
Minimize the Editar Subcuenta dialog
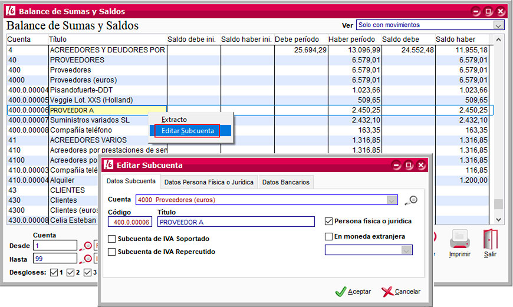396,166
